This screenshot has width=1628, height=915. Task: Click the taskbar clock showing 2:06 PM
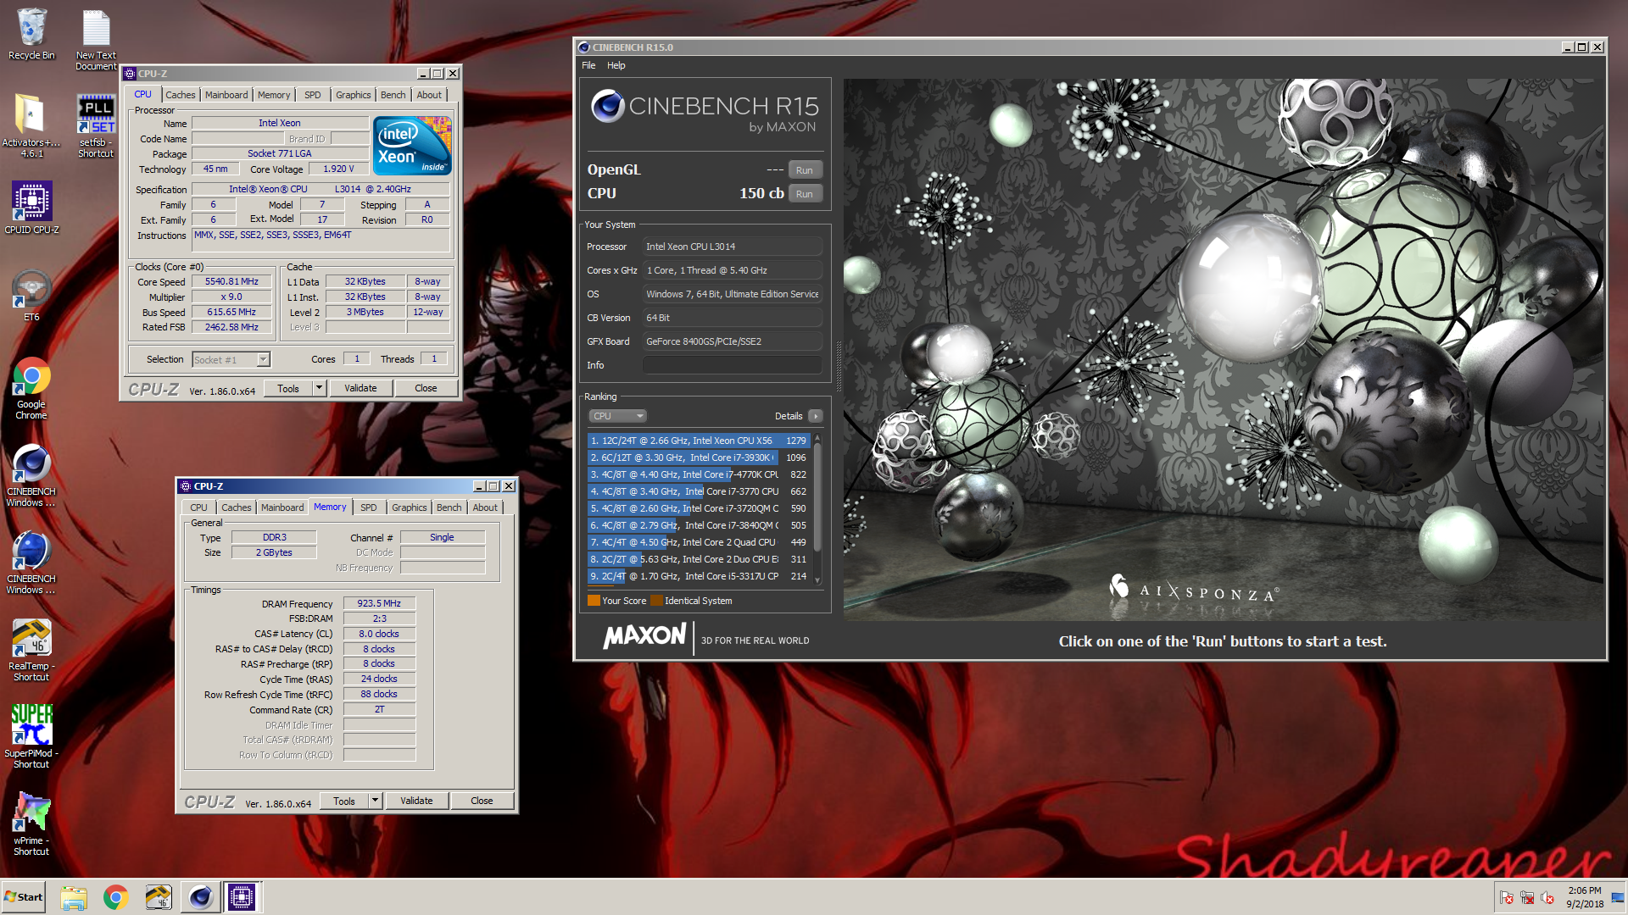point(1585,897)
